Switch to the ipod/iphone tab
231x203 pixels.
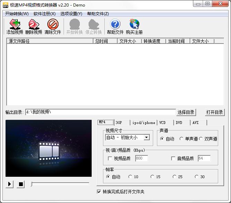click(144, 123)
